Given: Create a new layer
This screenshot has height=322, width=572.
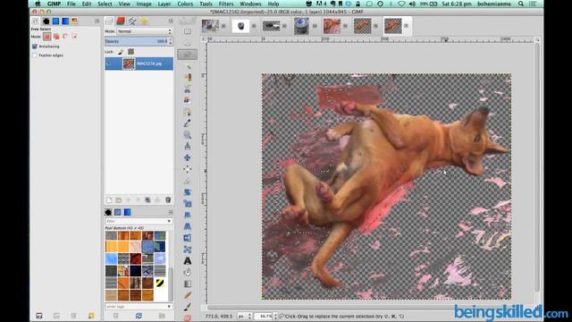Looking at the screenshot, I should coord(109,200).
